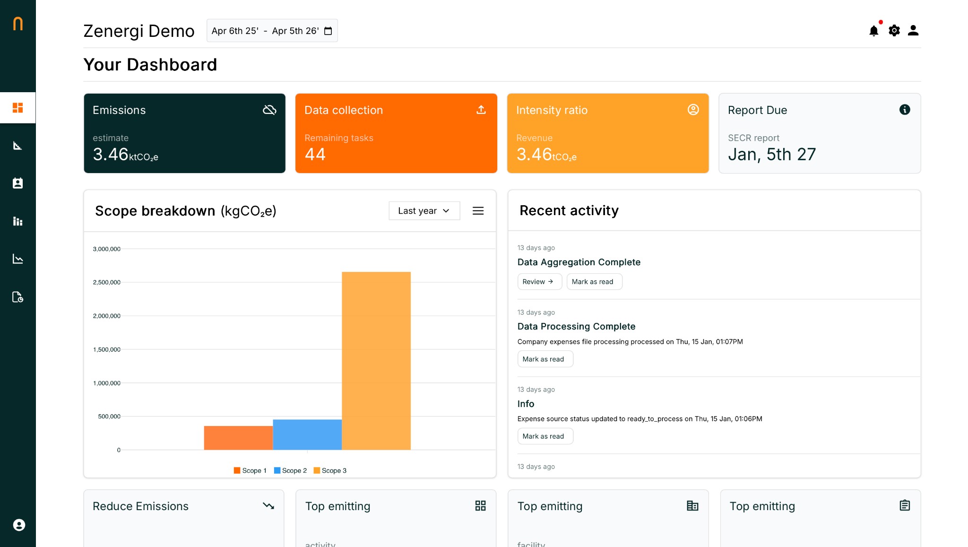Click Review on Data Aggregation Complete
Screen dimensions: 968x547
539,281
